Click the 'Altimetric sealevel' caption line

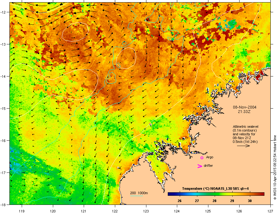tap(246, 127)
